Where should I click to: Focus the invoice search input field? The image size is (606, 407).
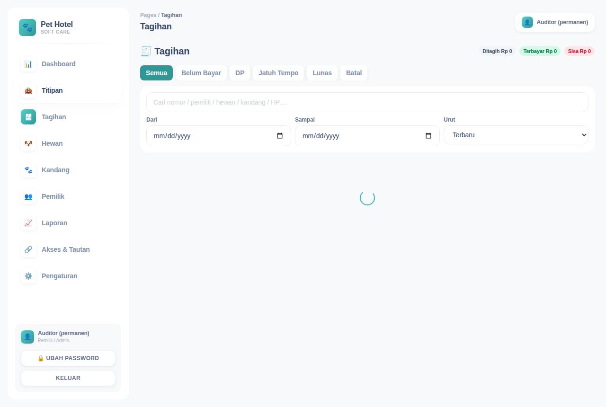[x=367, y=102]
